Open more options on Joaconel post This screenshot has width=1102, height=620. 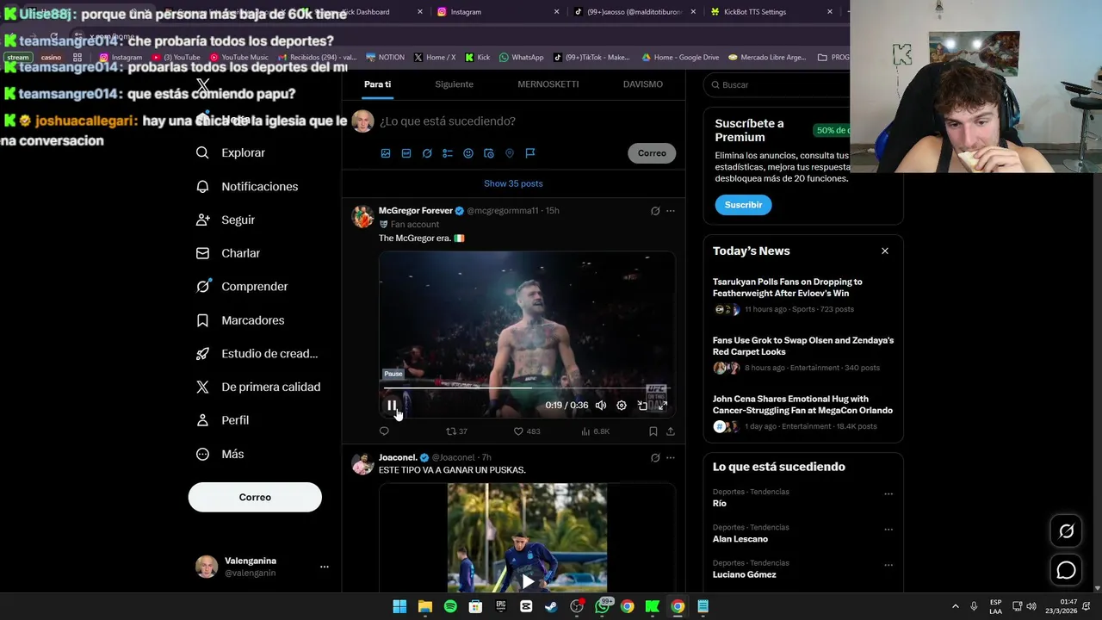(x=671, y=458)
